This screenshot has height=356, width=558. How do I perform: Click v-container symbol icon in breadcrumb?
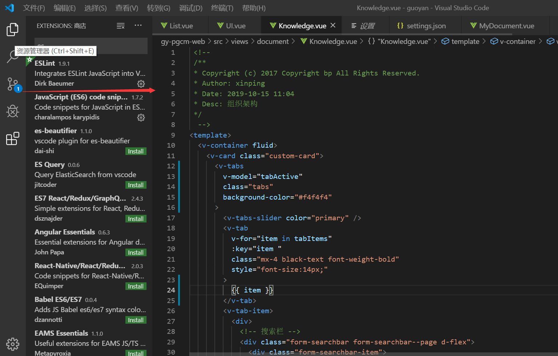494,41
